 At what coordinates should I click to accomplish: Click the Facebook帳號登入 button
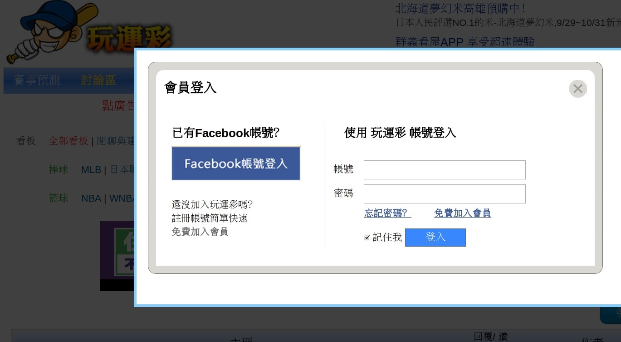236,163
